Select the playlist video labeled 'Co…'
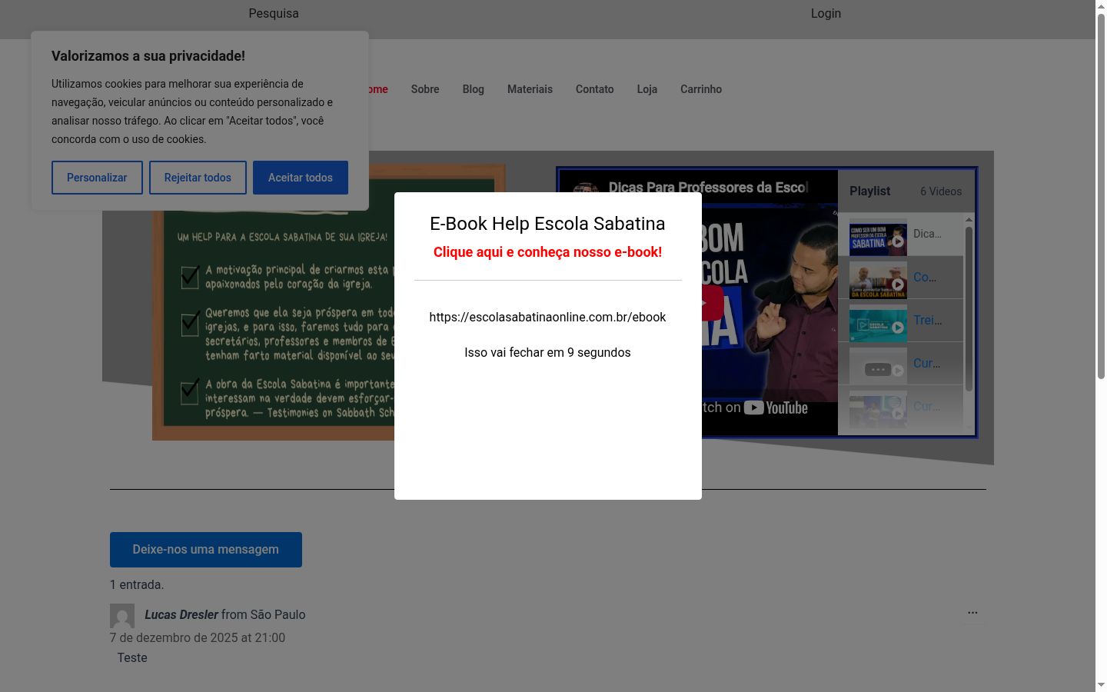The height and width of the screenshot is (692, 1107). 900,278
